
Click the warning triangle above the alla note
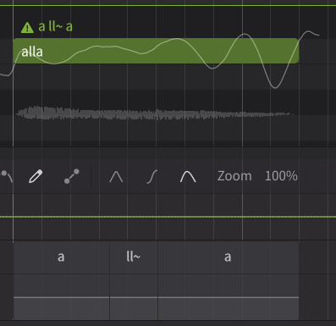[x=27, y=27]
